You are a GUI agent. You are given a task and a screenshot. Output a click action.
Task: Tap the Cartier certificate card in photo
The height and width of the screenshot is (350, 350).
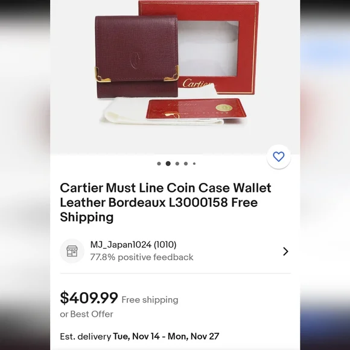196,109
